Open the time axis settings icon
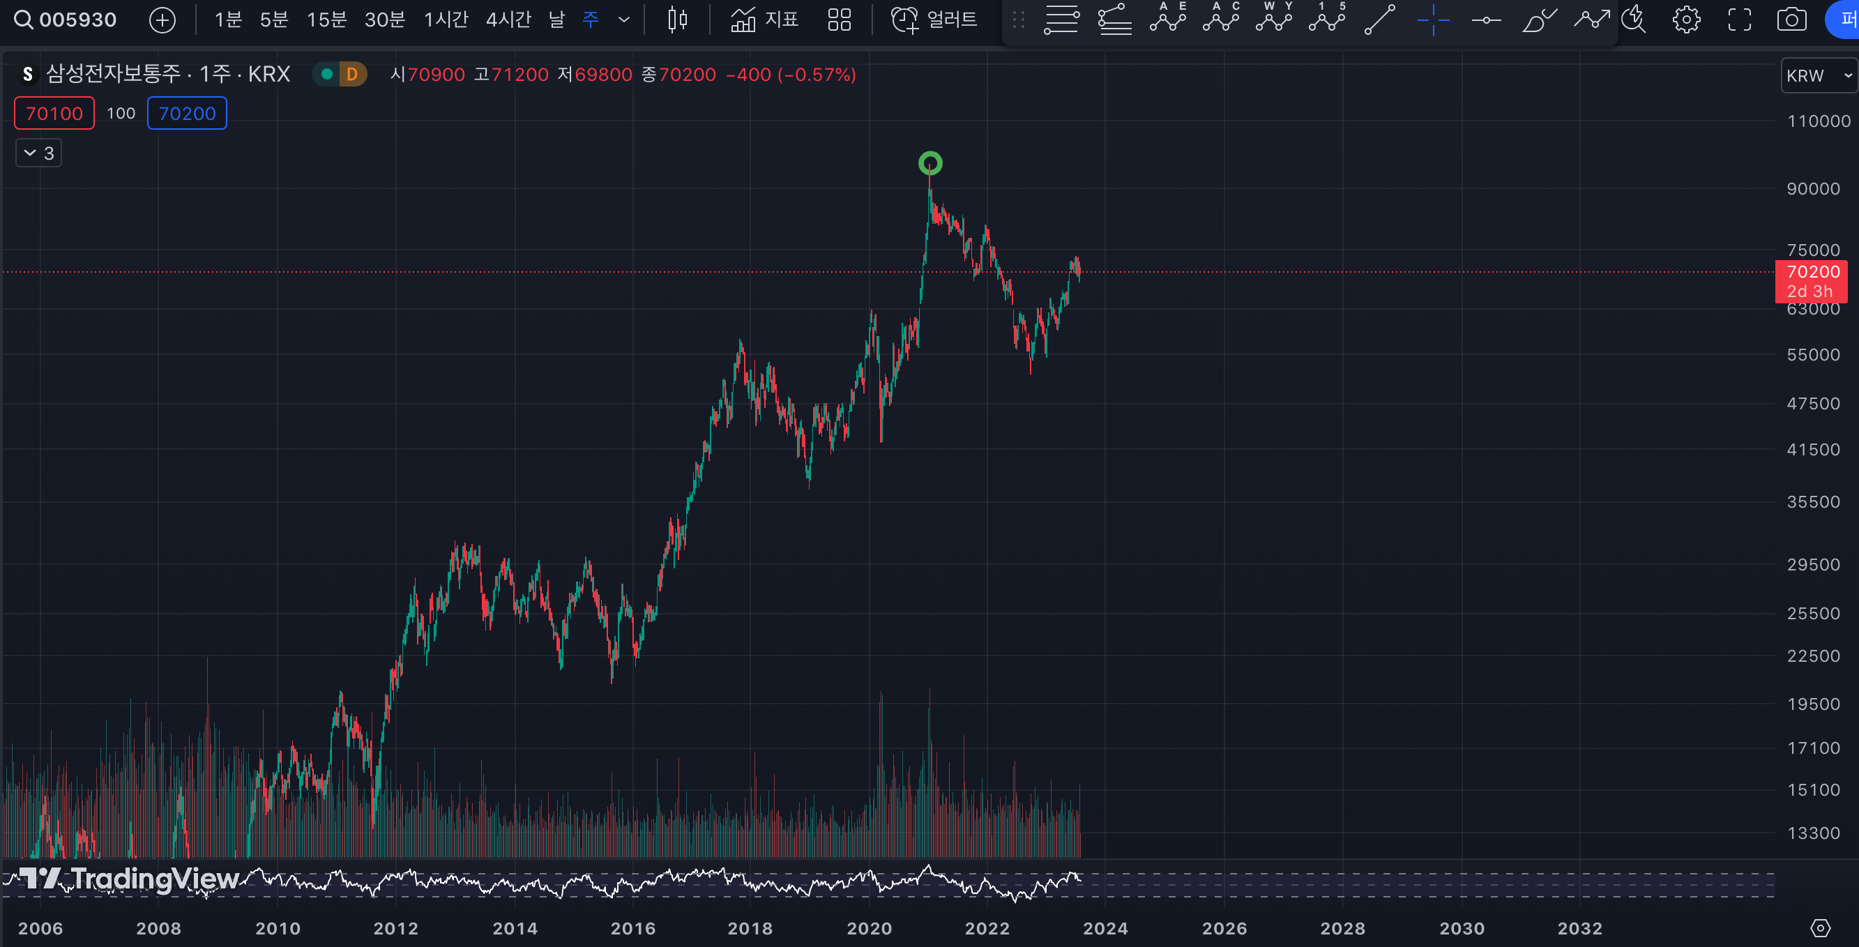This screenshot has height=947, width=1859. (x=1820, y=927)
